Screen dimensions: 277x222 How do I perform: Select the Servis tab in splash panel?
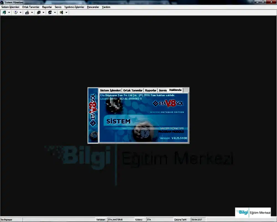[163, 90]
